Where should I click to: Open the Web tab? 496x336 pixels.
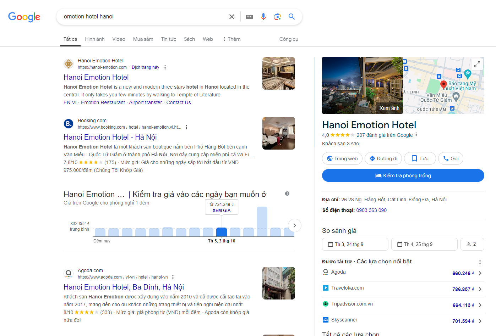click(x=208, y=39)
